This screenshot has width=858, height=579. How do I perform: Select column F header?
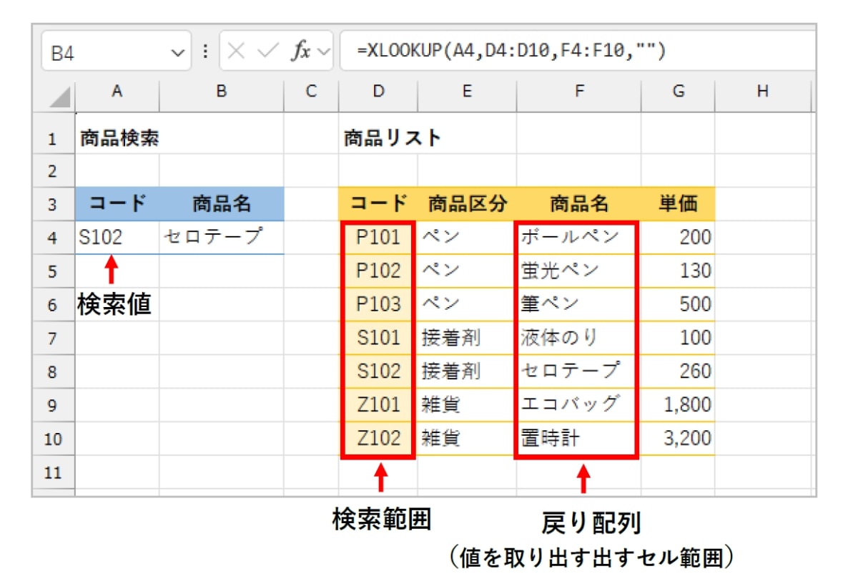tap(578, 92)
